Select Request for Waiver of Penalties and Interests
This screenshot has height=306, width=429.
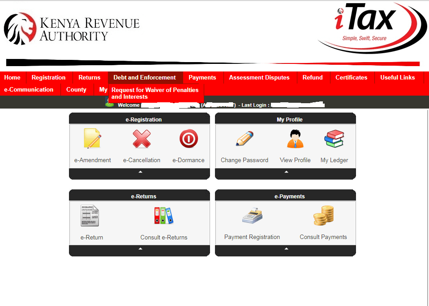[156, 93]
